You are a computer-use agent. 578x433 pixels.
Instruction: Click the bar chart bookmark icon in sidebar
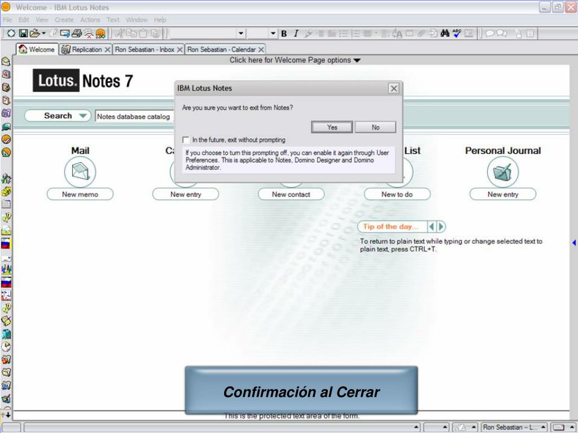[x=6, y=269]
